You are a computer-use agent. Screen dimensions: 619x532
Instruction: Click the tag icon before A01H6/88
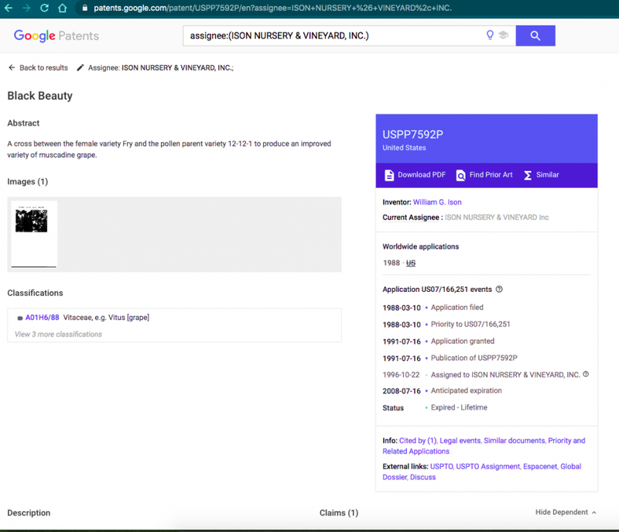(20, 318)
